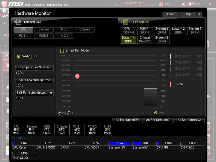Click the 40°C/104°F 50% threshold bar
The width and height of the screenshot is (216, 162).
point(170,75)
